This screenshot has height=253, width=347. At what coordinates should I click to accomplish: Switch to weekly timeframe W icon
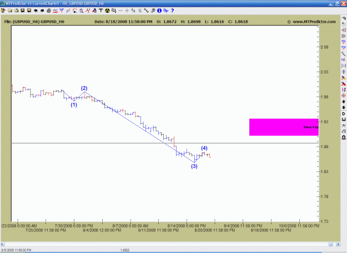(344, 119)
